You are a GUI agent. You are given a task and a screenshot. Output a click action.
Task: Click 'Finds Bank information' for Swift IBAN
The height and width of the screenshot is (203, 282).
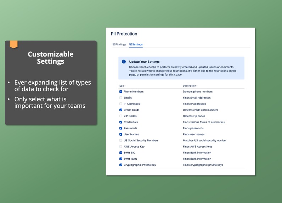point(197,159)
